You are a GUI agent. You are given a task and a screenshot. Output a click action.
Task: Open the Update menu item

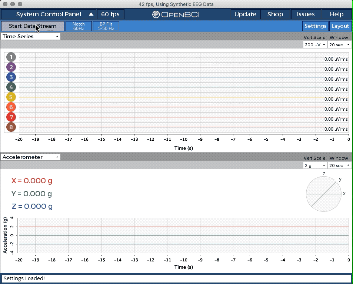pos(245,14)
